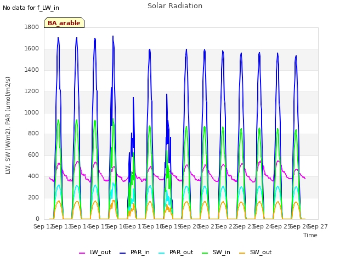Screen dimensions: 351x263
Task: Click the 800 y-axis tick label
Action: coord(33,134)
